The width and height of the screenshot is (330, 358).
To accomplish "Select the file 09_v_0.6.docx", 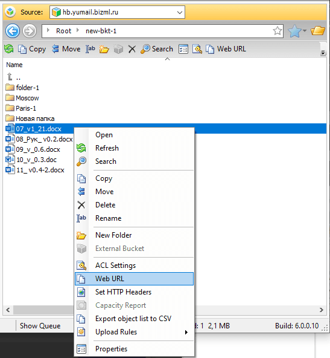I will (x=33, y=149).
